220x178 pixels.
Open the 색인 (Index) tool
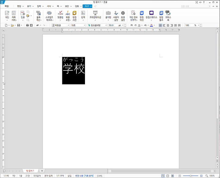click(x=7, y=16)
